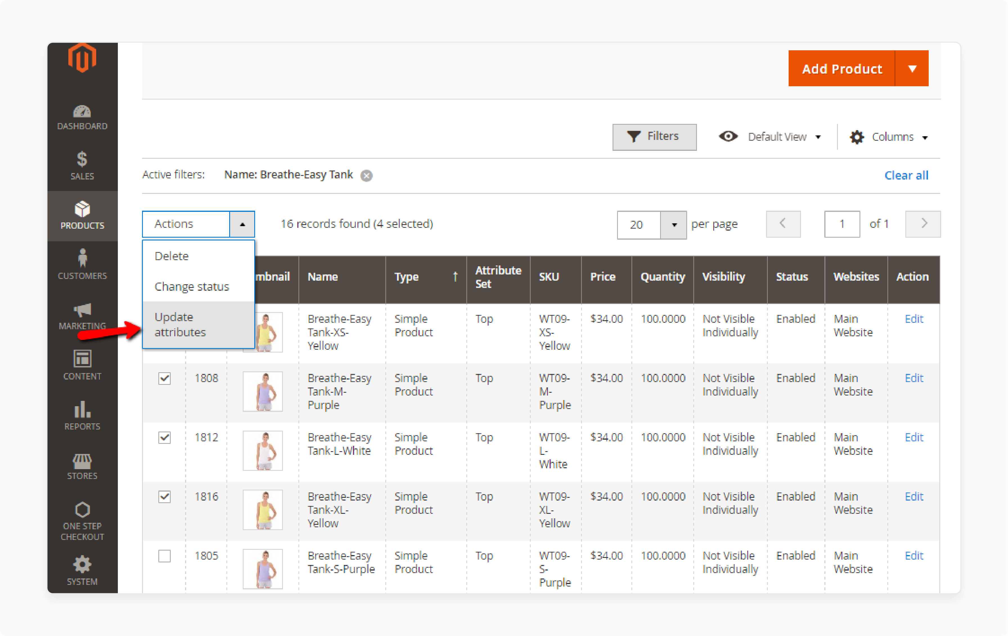Sort by the Visibility column header
Viewport: 1008px width, 636px height.
730,280
